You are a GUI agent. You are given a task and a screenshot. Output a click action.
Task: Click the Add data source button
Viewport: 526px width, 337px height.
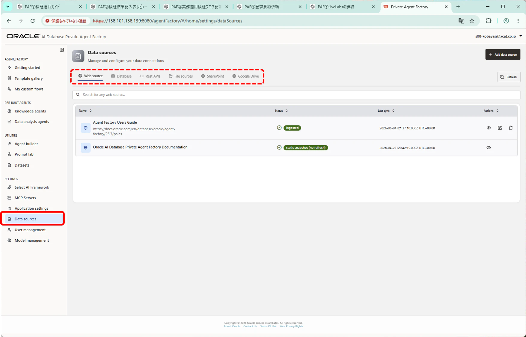point(503,55)
